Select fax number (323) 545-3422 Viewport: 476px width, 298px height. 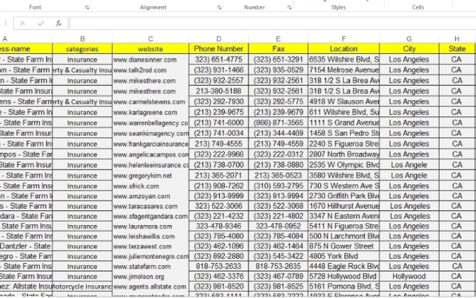pos(278,257)
